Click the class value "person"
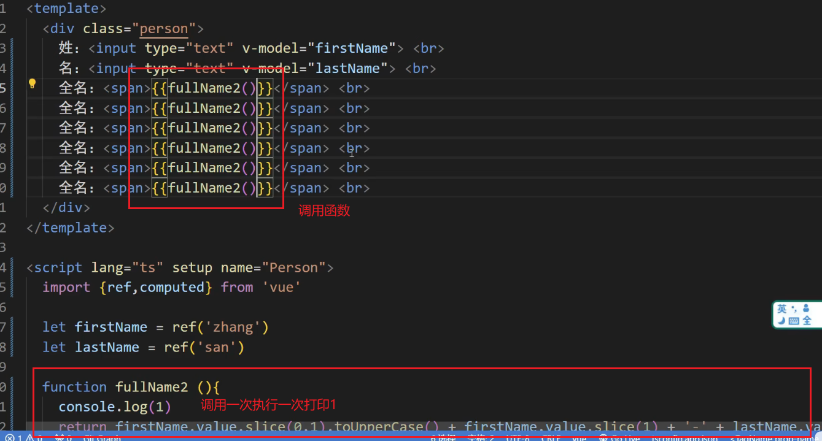This screenshot has height=441, width=822. [164, 29]
